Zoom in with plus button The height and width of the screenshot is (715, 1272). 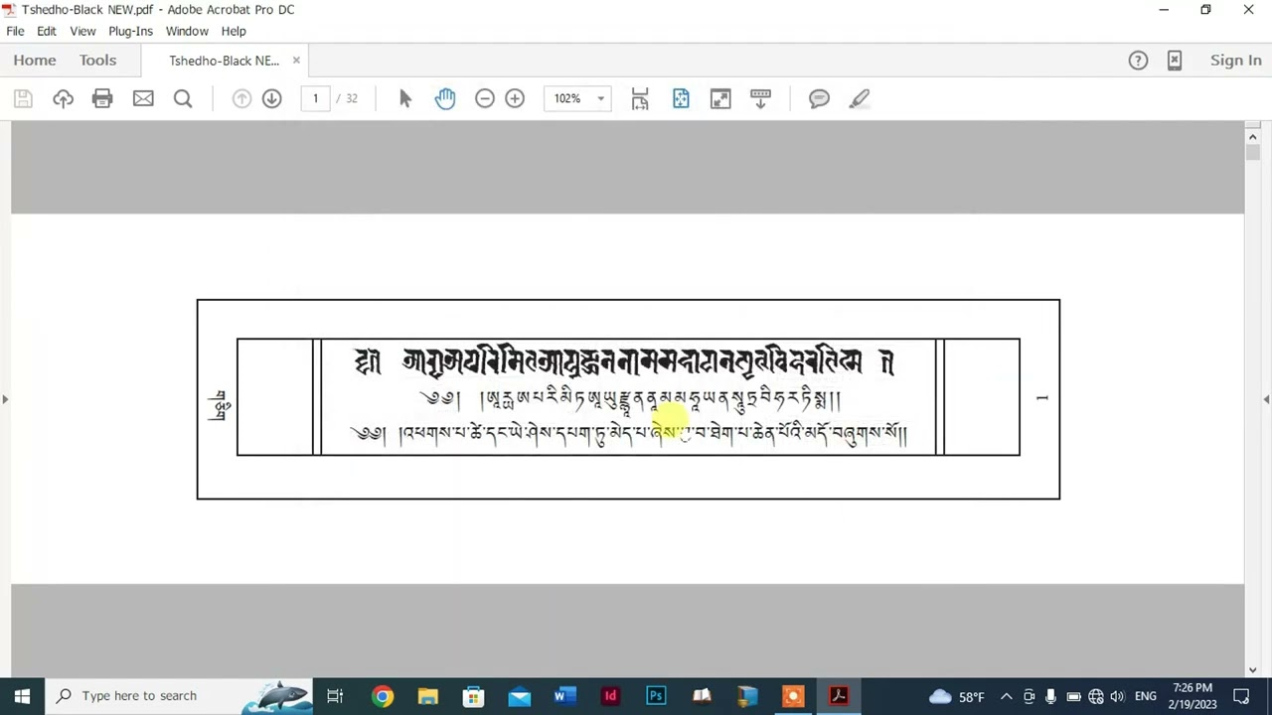pos(515,98)
